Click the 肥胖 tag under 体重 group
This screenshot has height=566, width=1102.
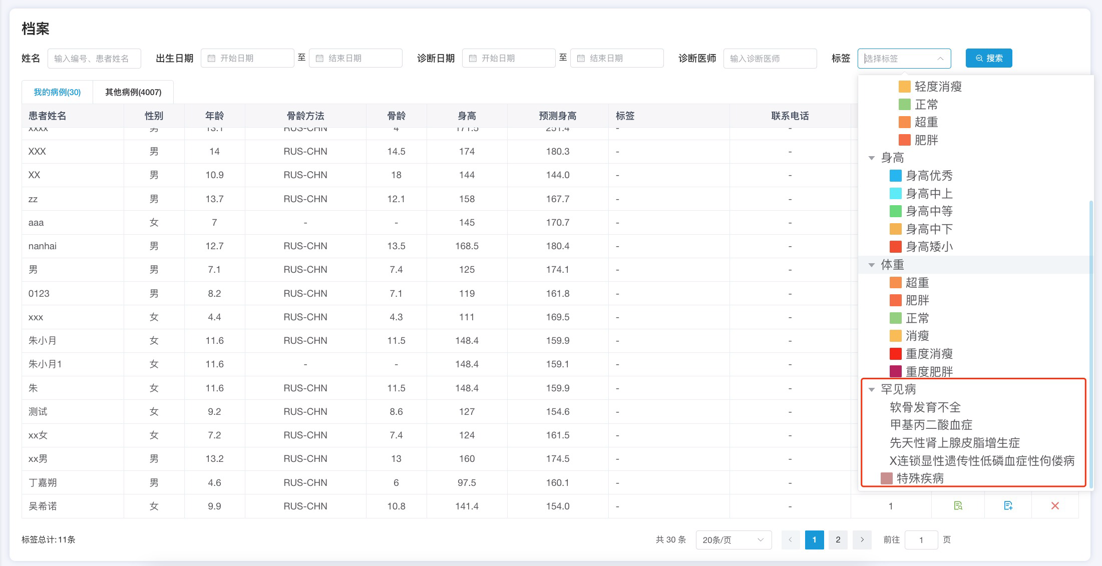(x=909, y=300)
